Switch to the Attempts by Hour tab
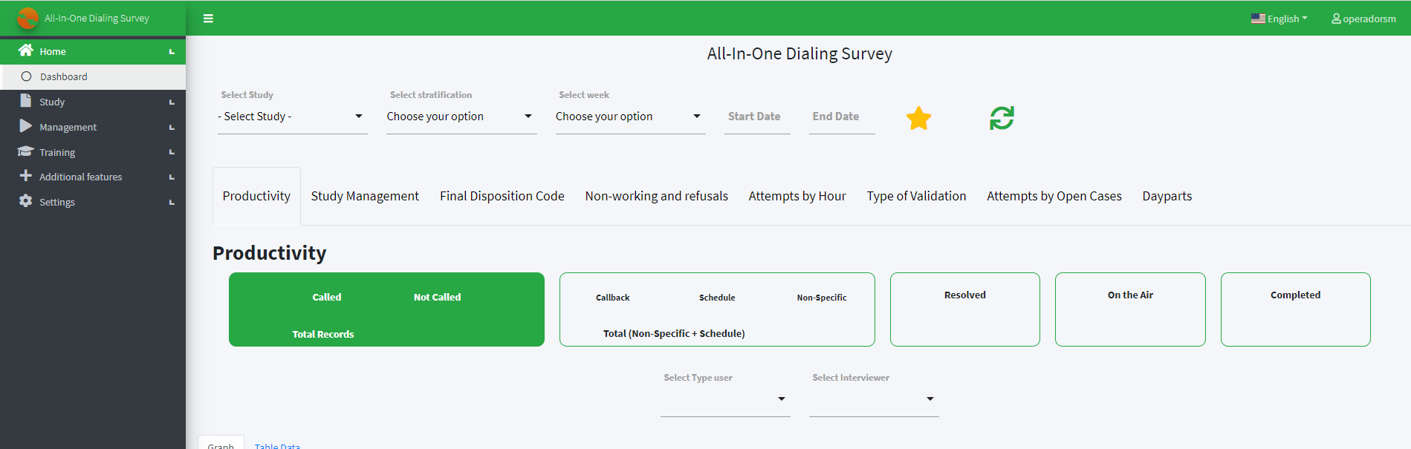Image resolution: width=1411 pixels, height=449 pixels. pyautogui.click(x=797, y=196)
